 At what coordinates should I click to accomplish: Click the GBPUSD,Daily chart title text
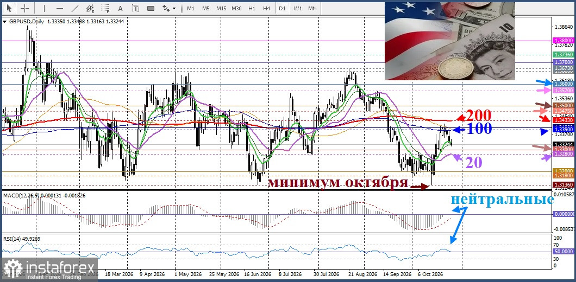click(26, 22)
